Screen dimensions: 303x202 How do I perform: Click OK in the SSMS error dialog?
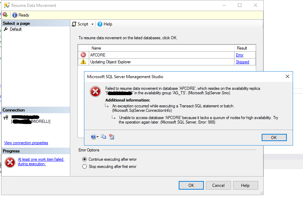[x=274, y=138]
